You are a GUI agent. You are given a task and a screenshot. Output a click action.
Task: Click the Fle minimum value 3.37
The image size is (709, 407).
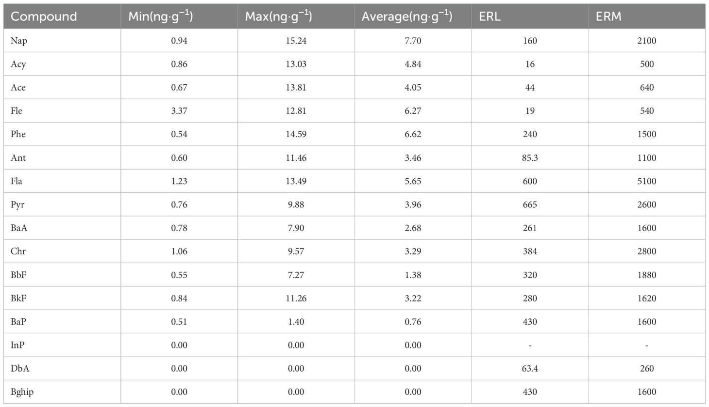point(179,111)
